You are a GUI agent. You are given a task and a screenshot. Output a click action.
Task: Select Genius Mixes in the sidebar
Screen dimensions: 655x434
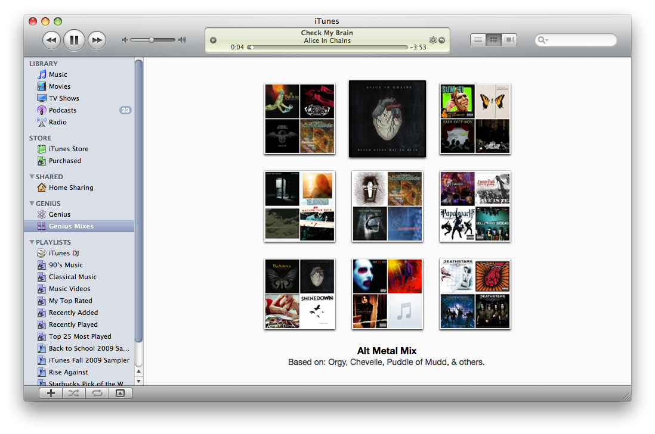(x=79, y=226)
